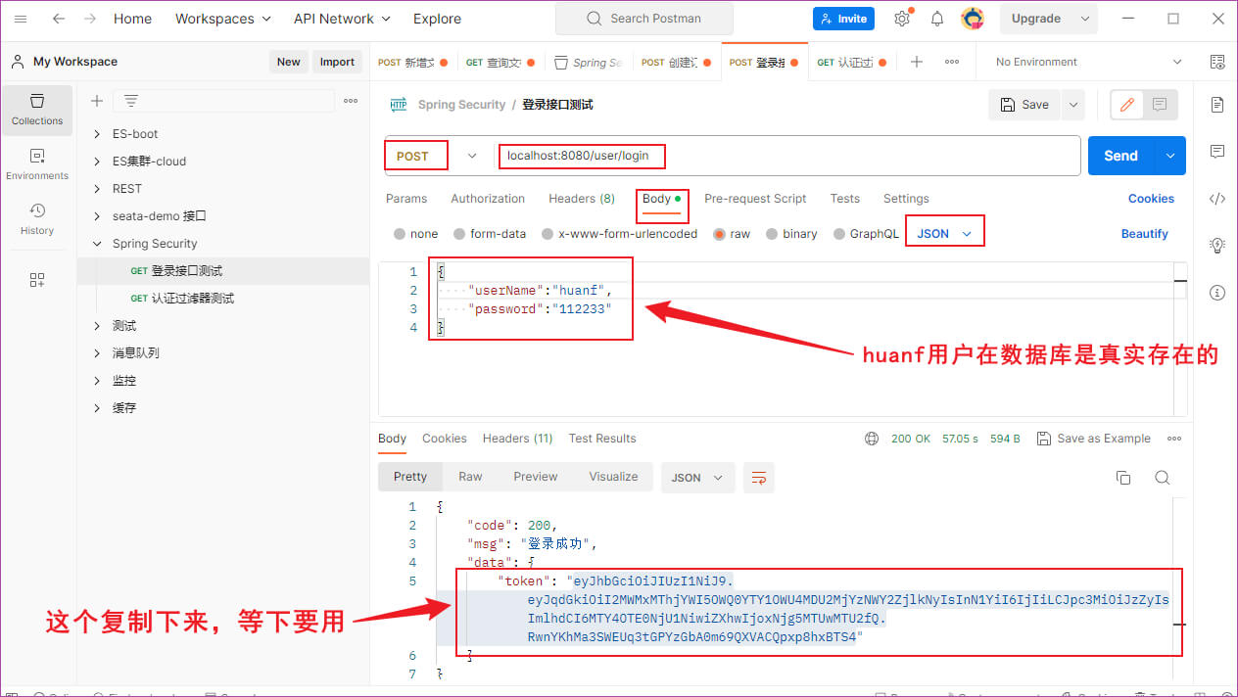Open the response JSON format dropdown

click(x=697, y=478)
